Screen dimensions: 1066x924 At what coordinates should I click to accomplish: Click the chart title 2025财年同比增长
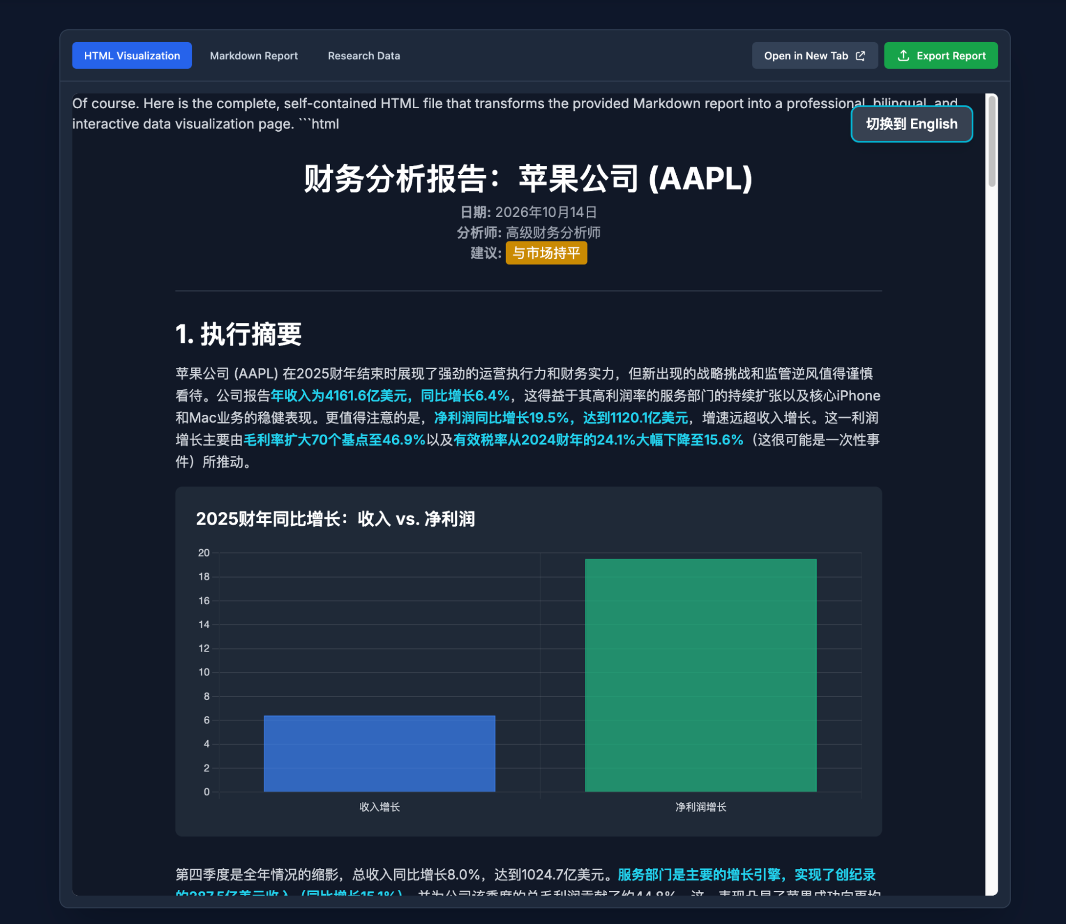(x=336, y=518)
